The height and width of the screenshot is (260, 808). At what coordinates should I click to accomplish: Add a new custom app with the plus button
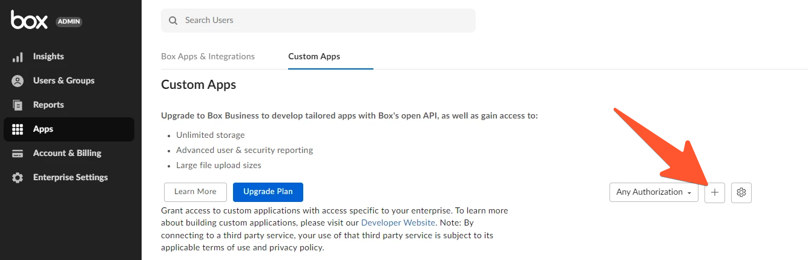[x=715, y=192]
